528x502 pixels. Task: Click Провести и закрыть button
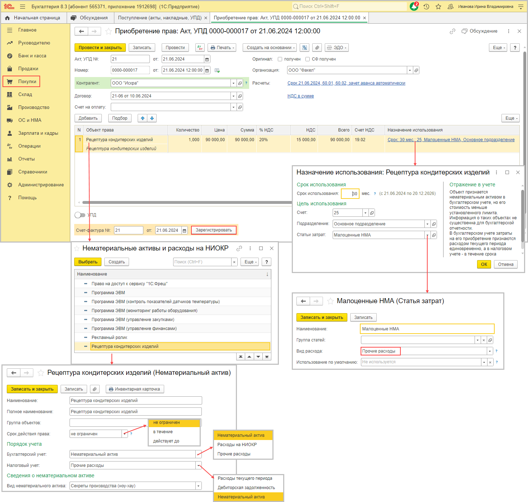click(x=100, y=48)
